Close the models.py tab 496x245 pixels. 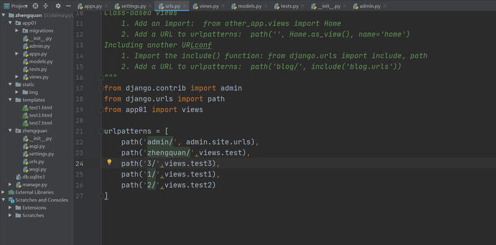tap(266, 6)
